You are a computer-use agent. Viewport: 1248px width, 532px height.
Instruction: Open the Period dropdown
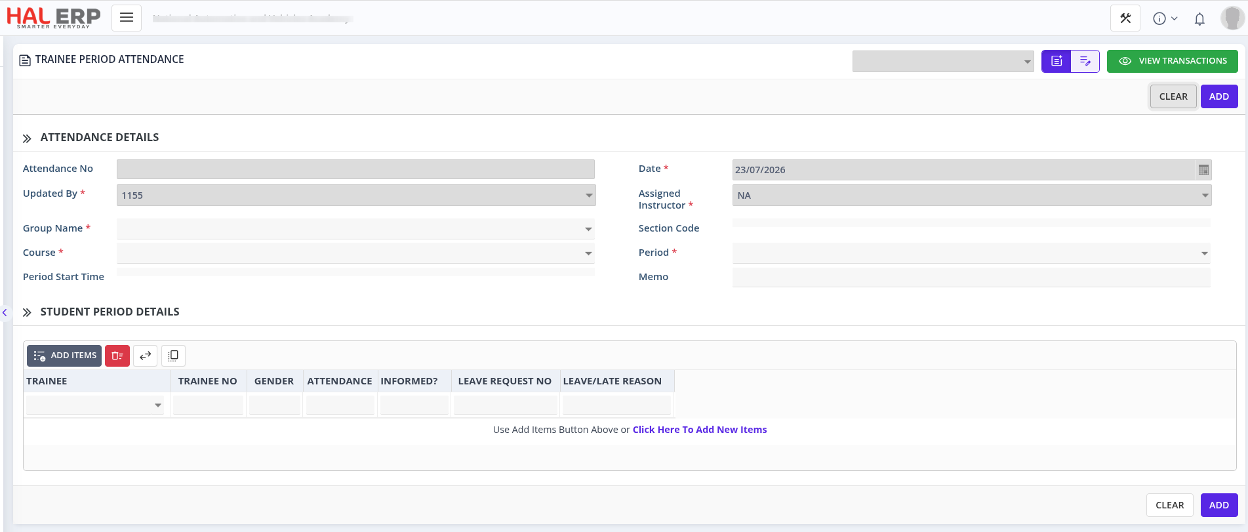point(971,253)
